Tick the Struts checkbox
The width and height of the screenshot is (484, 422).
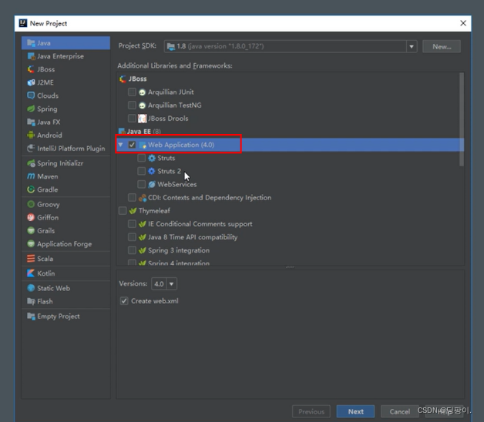point(142,158)
